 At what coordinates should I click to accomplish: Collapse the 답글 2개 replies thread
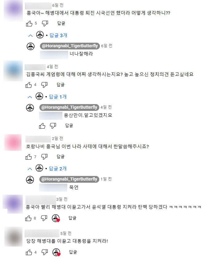click(47, 169)
